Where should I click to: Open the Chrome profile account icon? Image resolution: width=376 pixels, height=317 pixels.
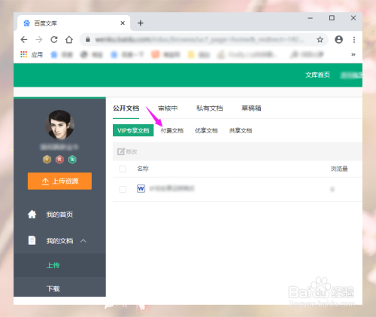click(x=338, y=40)
